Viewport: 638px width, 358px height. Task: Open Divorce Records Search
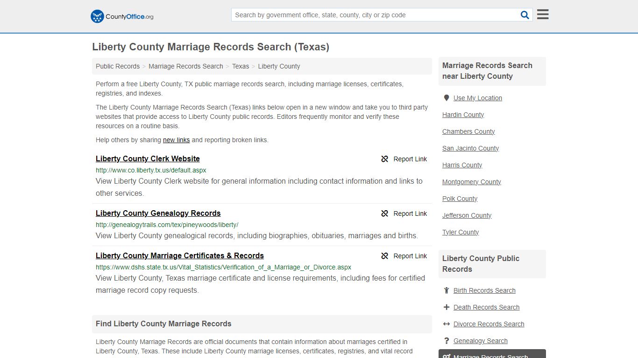pyautogui.click(x=489, y=324)
